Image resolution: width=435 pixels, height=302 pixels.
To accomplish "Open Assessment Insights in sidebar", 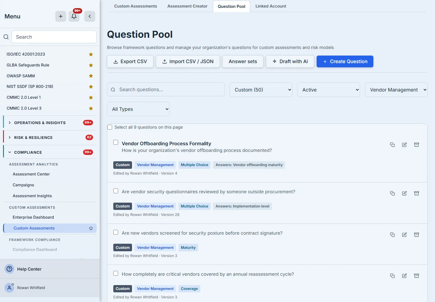I will 32,196.
